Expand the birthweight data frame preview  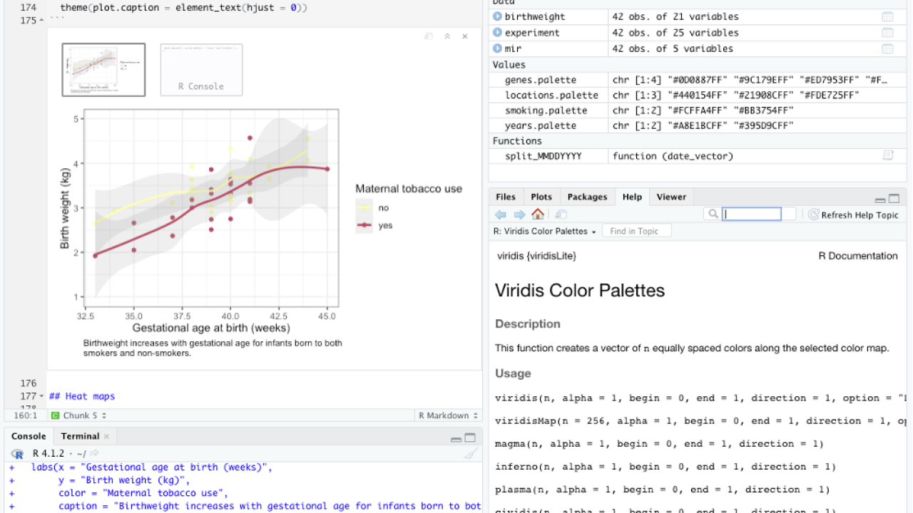pos(498,16)
